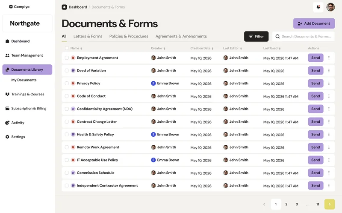Open more options for Privacy Policy row

pos(329,83)
